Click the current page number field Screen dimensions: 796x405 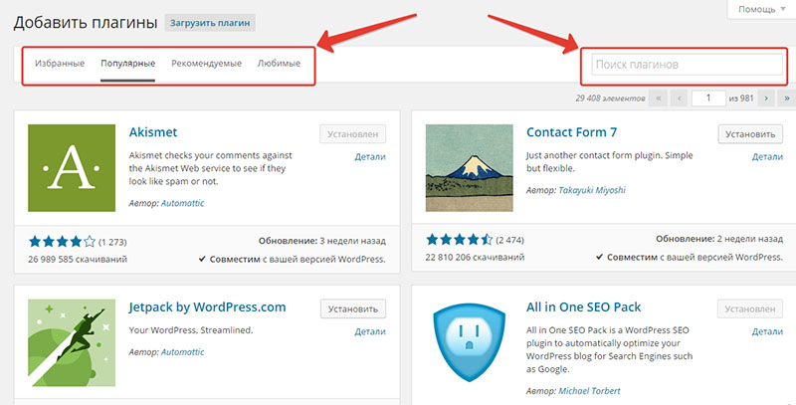[708, 98]
